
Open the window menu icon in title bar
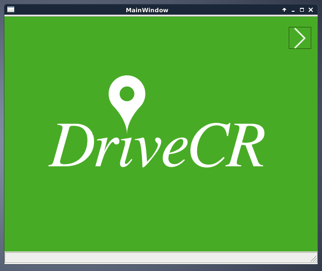[x=11, y=10]
